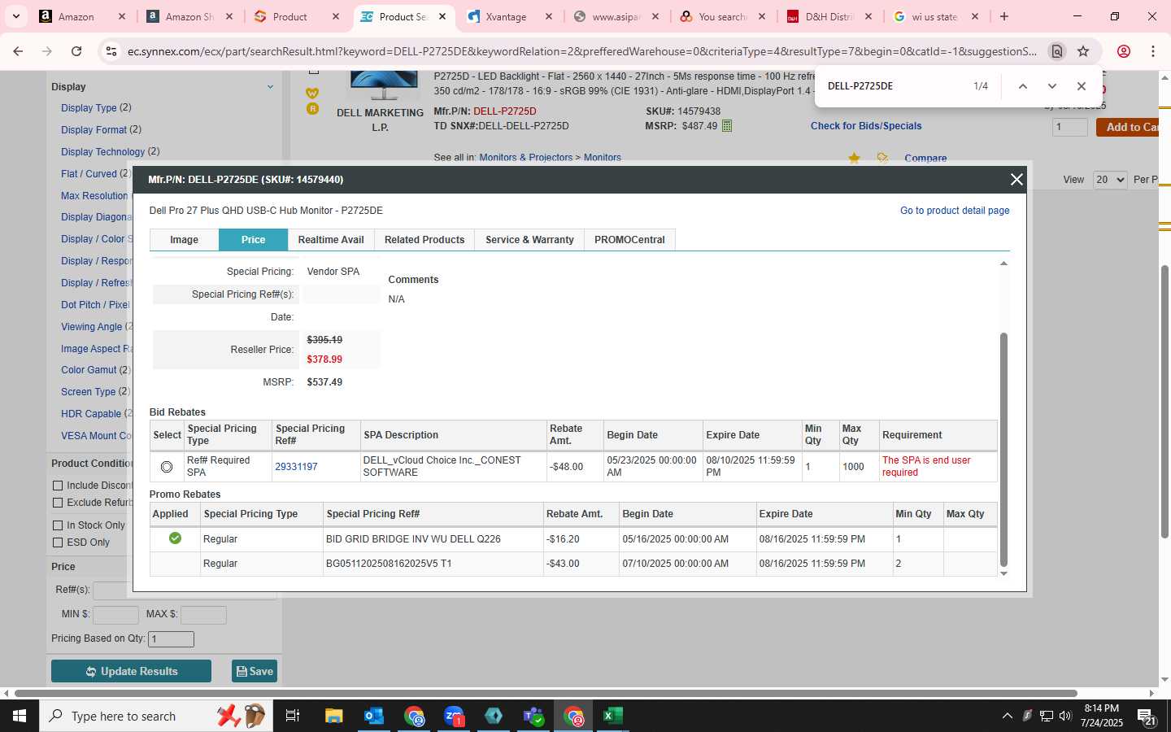View site information icon
Viewport: 1171px width, 732px height.
(x=111, y=51)
